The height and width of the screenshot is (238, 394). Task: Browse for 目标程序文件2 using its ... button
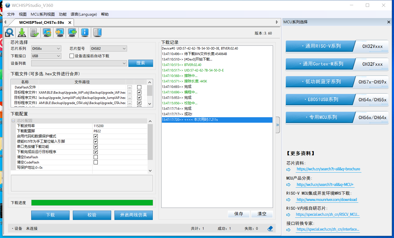pyautogui.click(x=130, y=98)
